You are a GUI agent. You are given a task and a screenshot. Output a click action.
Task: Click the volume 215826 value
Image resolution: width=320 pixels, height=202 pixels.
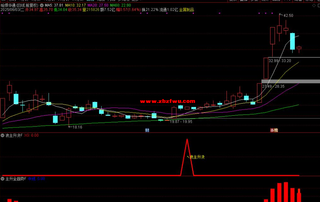click(x=93, y=10)
